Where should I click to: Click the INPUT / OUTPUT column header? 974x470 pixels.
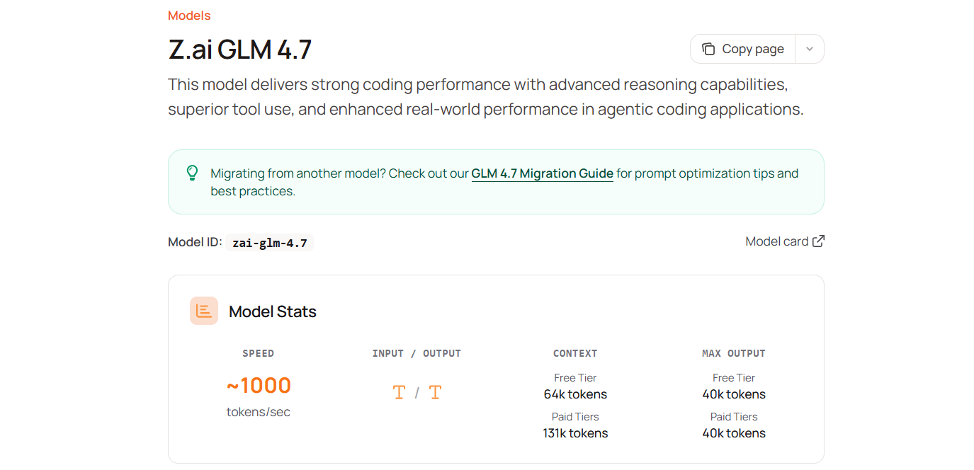coord(417,353)
